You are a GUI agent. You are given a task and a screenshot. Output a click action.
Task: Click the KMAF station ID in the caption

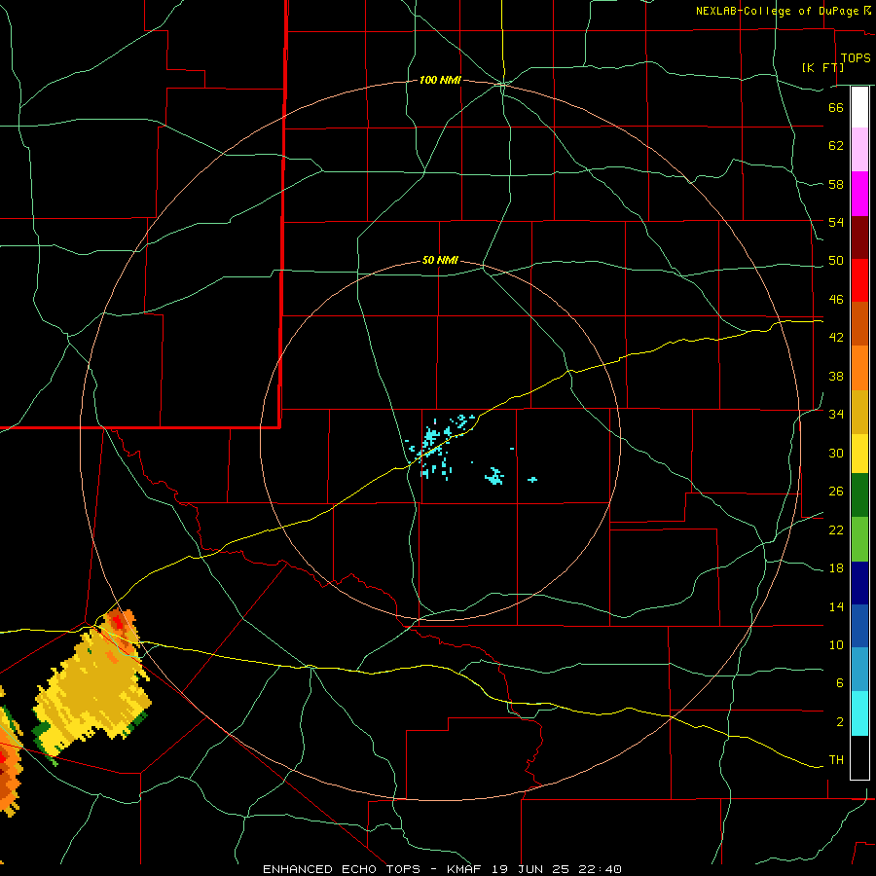(464, 869)
